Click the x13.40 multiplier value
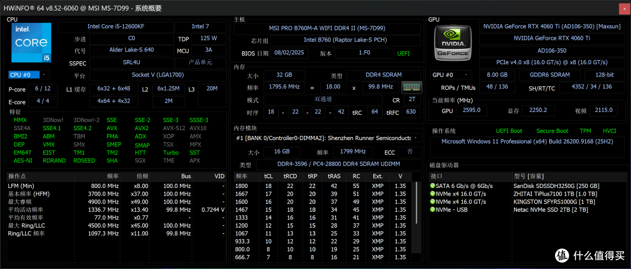This screenshot has width=631, height=269. [139, 209]
